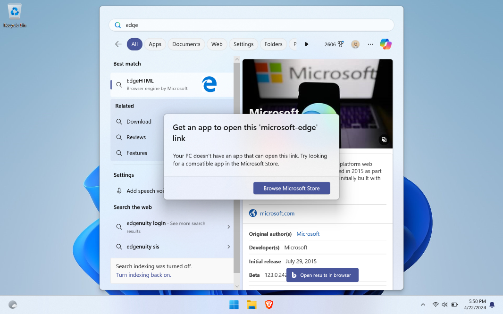The width and height of the screenshot is (503, 314).
Task: Open the three-dot options menu
Action: coord(370,44)
